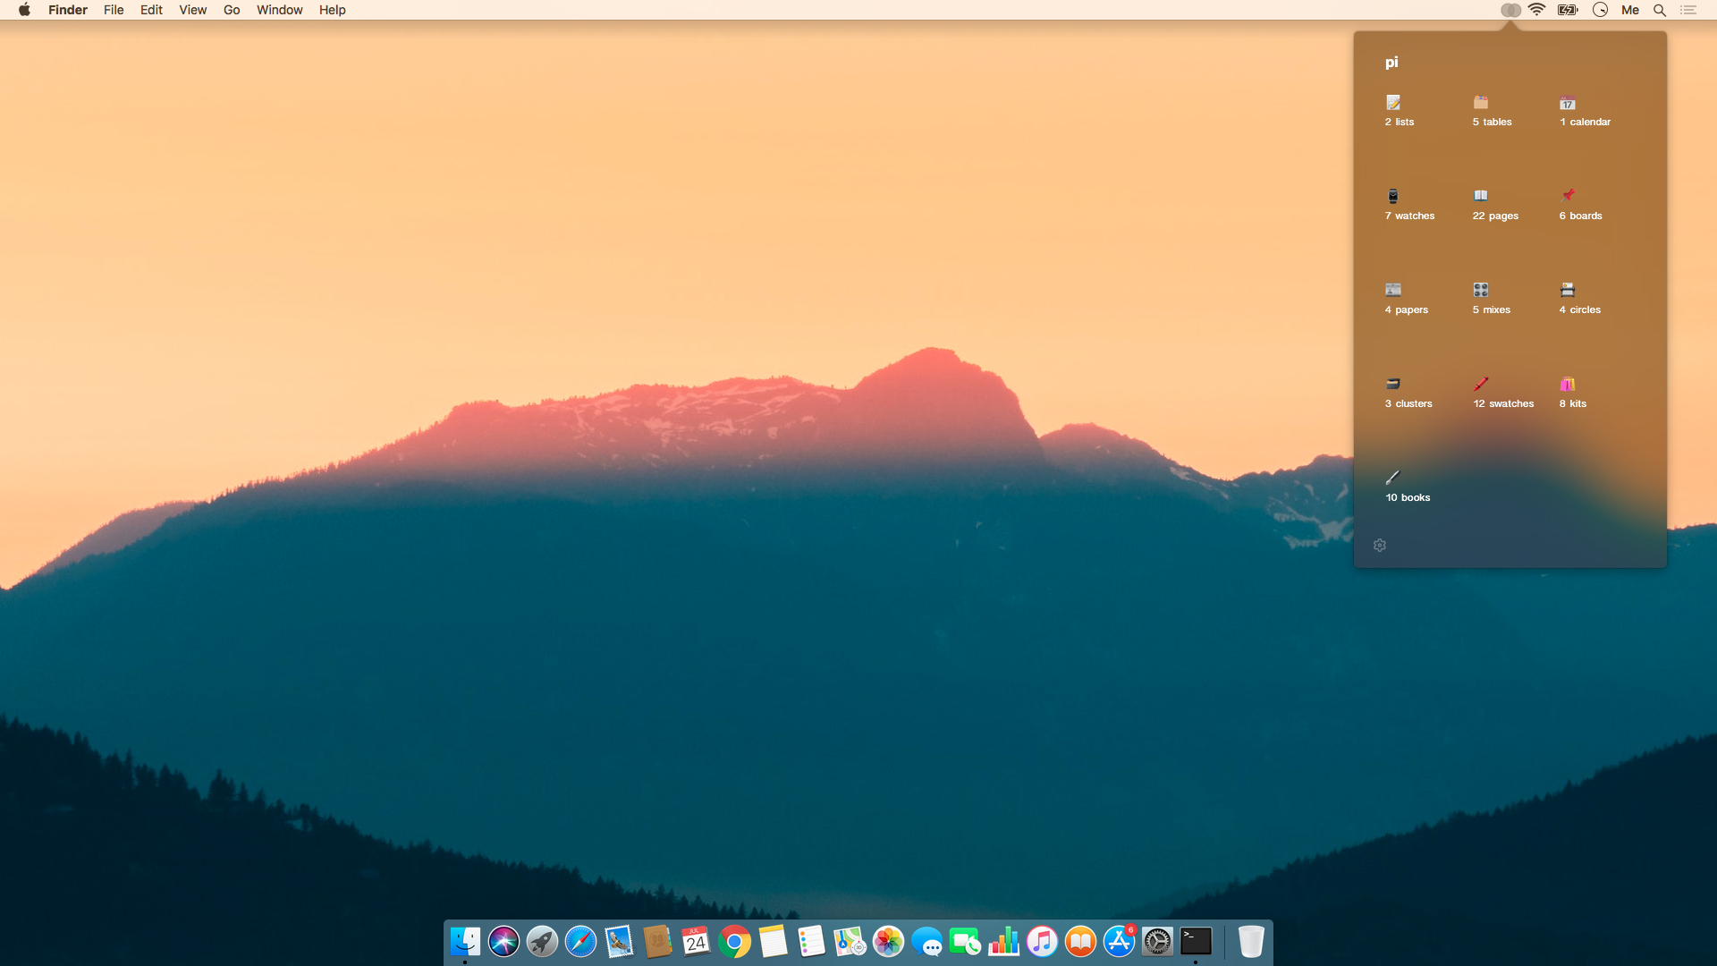Image resolution: width=1717 pixels, height=966 pixels.
Task: Open the Go menu
Action: (232, 10)
